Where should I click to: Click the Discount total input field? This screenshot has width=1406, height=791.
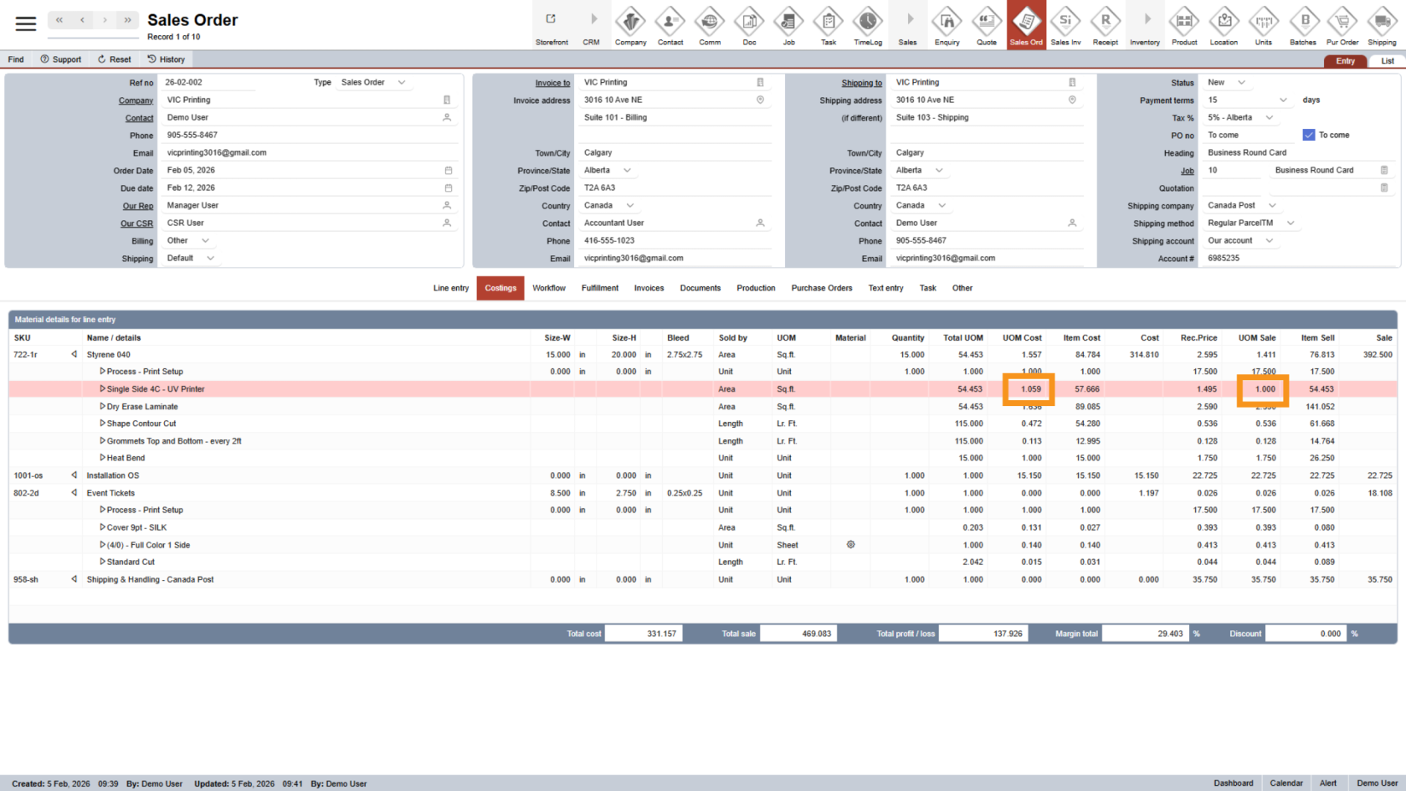pos(1305,634)
